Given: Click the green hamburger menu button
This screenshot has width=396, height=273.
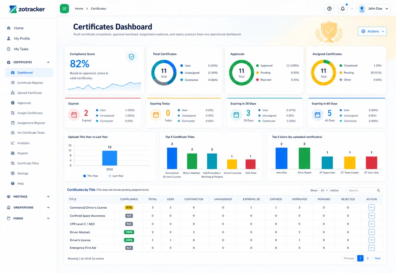Looking at the screenshot, I should click(x=64, y=9).
